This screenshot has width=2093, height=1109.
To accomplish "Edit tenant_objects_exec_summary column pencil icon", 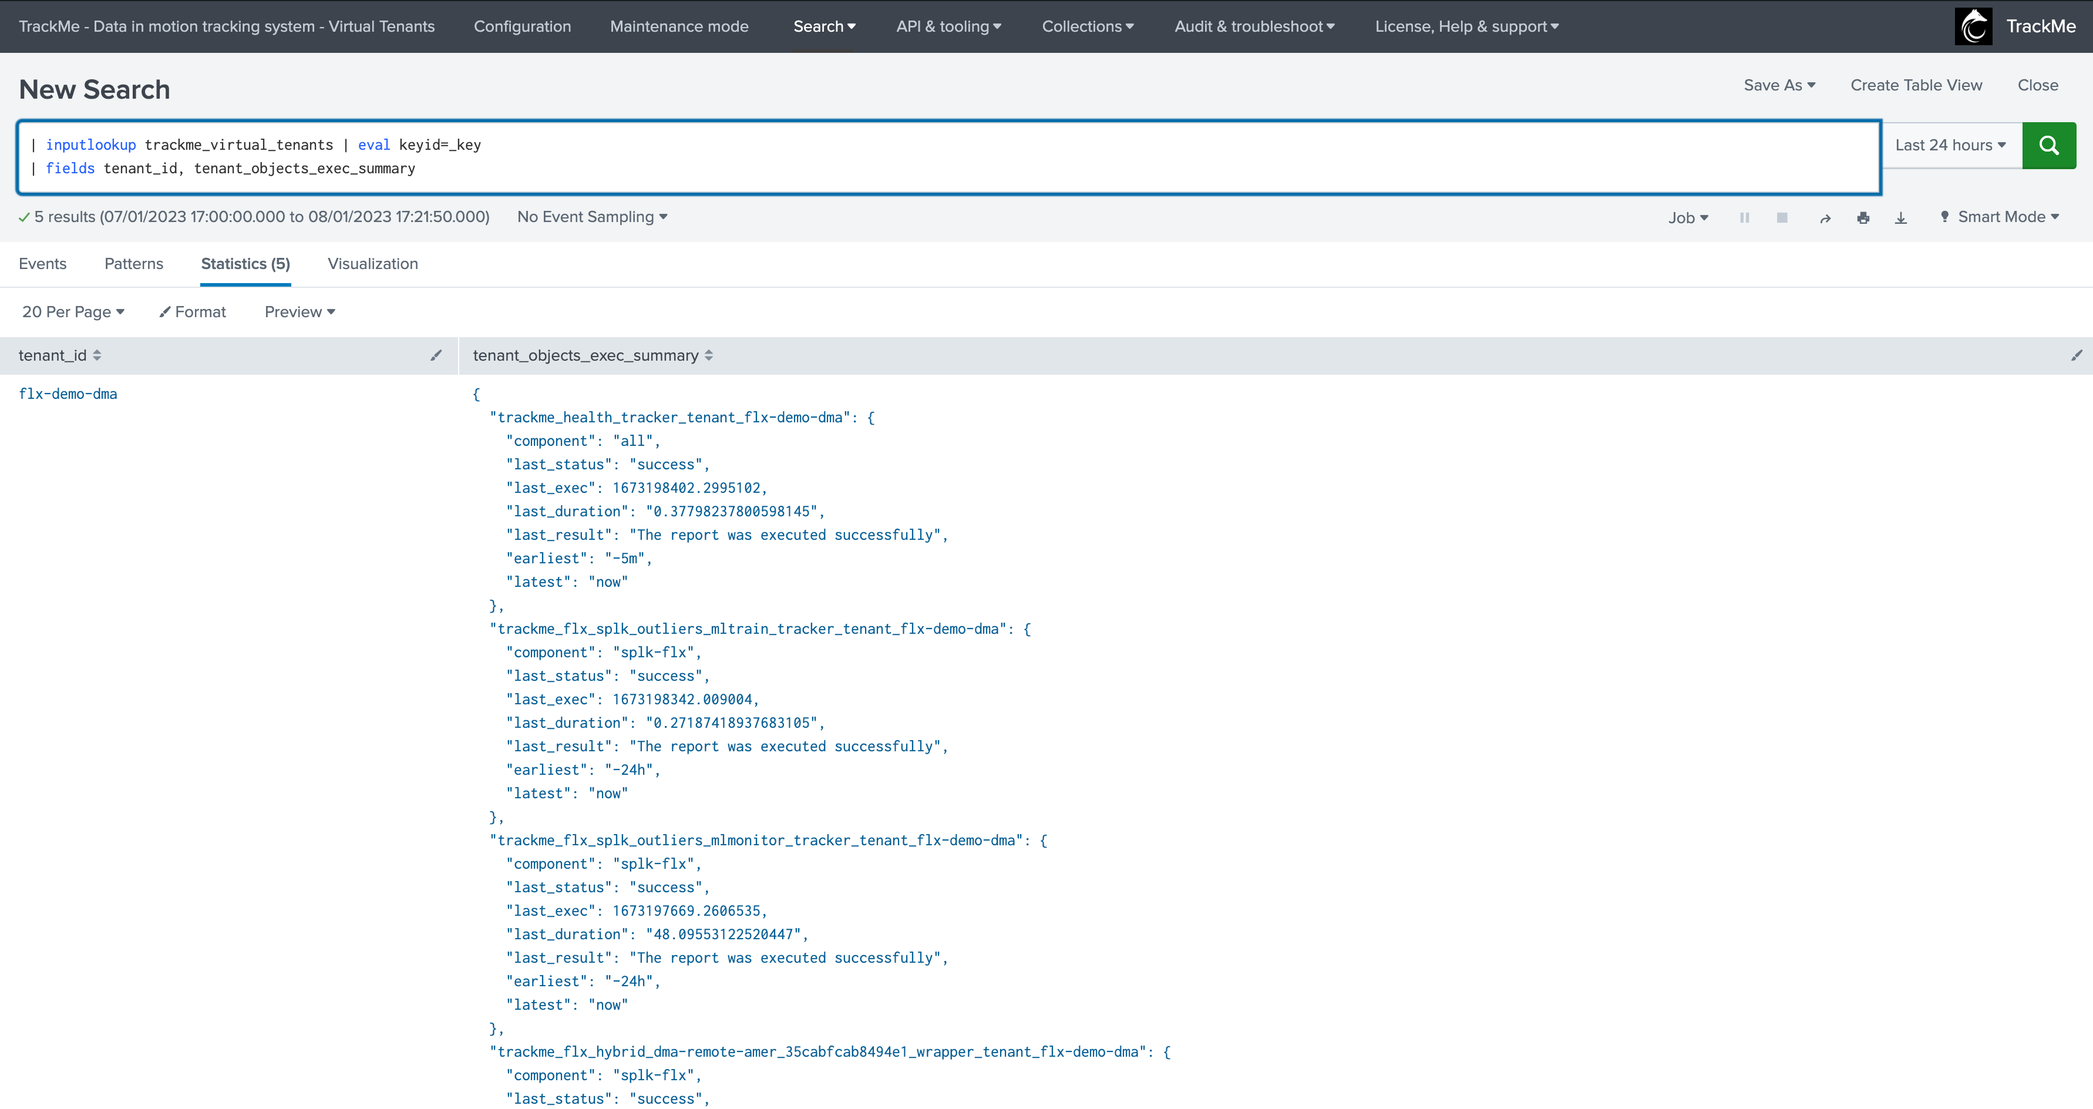I will click(2076, 355).
